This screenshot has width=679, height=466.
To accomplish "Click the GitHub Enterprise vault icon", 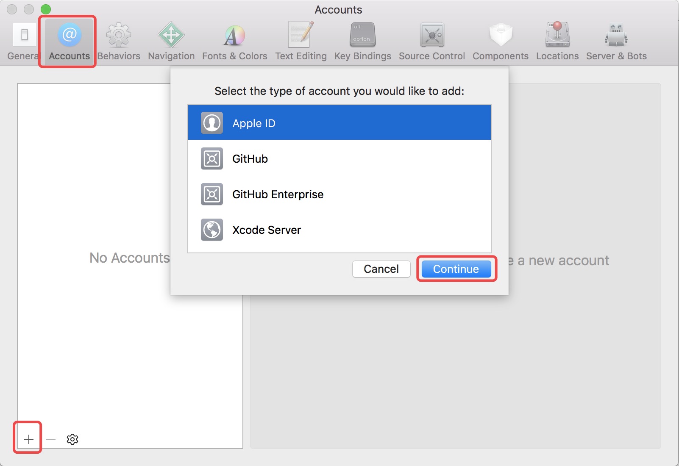I will (212, 194).
